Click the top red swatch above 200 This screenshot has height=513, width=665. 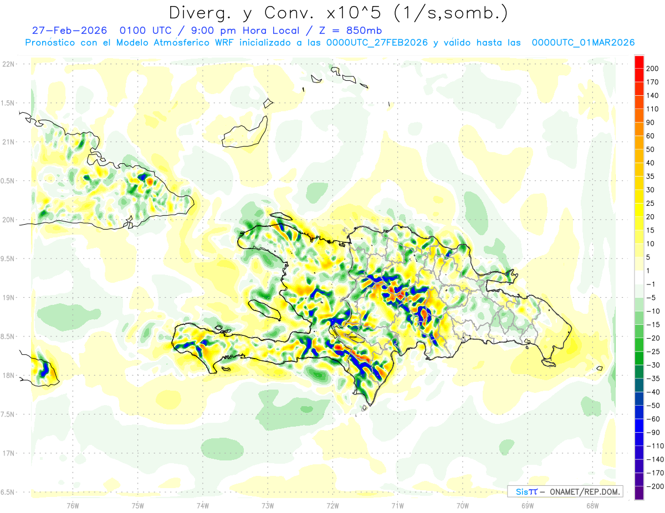(639, 62)
